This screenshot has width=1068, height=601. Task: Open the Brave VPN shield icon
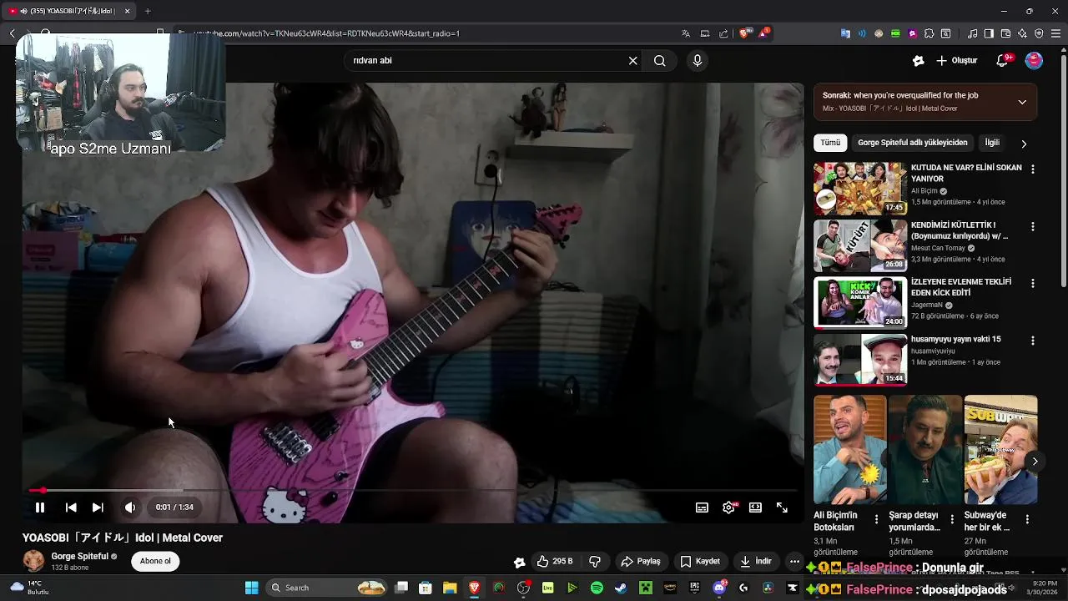pos(1039,33)
